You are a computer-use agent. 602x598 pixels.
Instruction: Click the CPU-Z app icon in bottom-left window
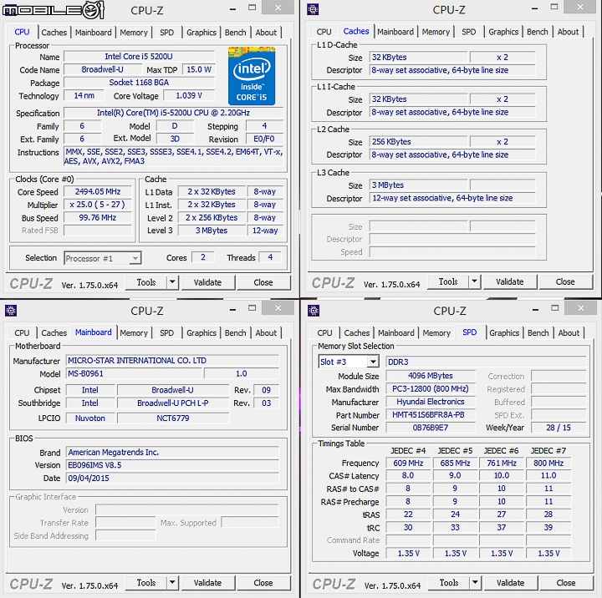pyautogui.click(x=11, y=311)
